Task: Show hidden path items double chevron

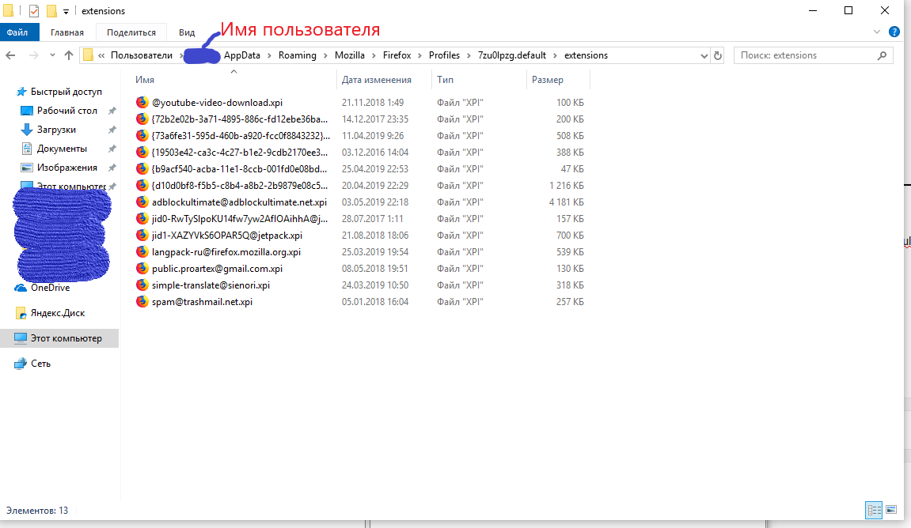Action: coord(101,55)
